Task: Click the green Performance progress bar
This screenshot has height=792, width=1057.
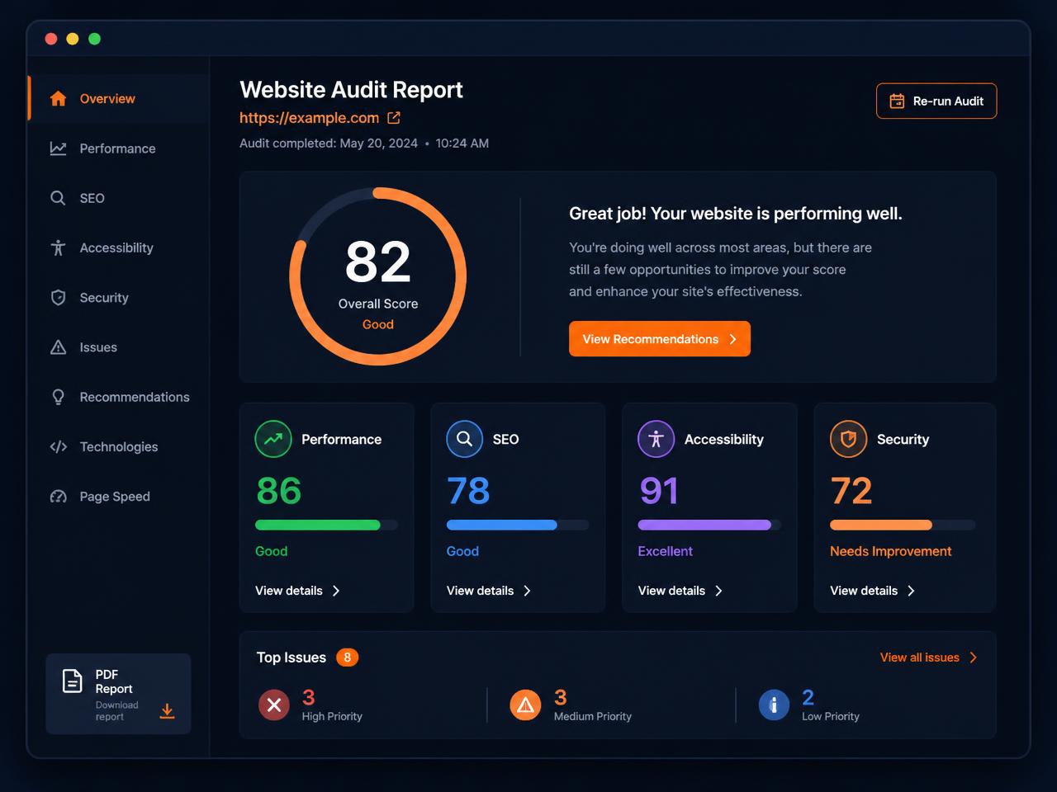Action: (x=326, y=525)
